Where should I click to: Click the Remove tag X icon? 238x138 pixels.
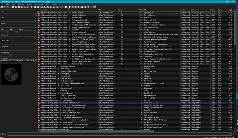(x=4, y=7)
